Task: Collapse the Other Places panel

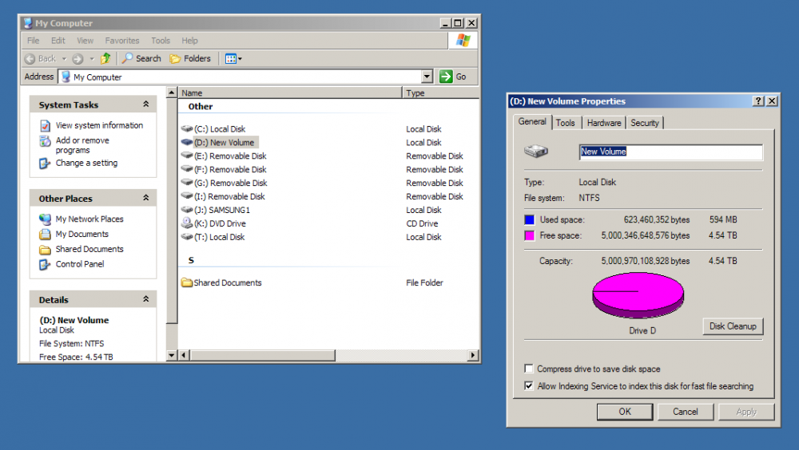Action: tap(145, 198)
